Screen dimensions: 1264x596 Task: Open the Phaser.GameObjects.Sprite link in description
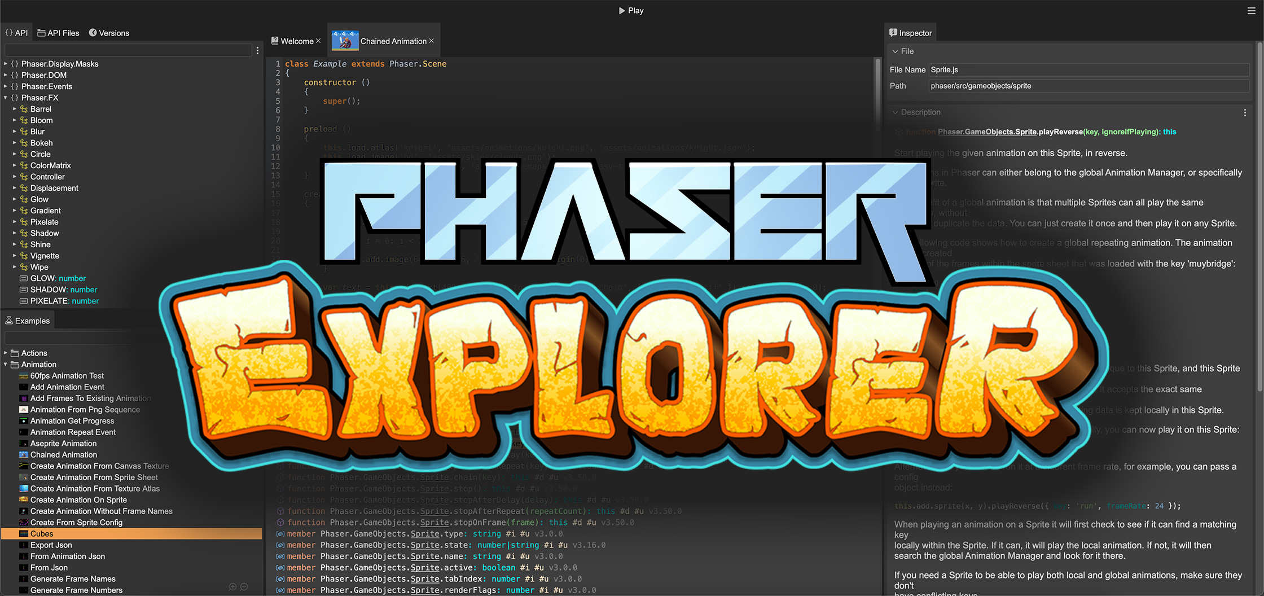click(987, 132)
